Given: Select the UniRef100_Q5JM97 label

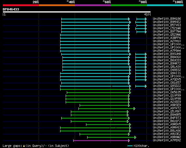Looking at the screenshot, I should (167, 112).
